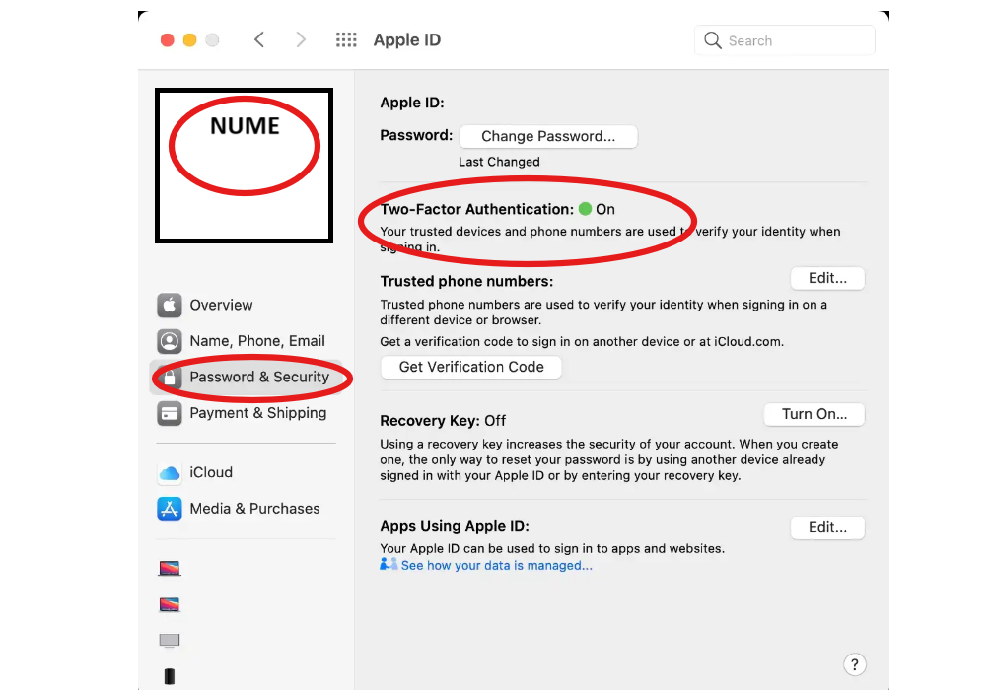Viewport: 991px width, 690px height.
Task: Click Get Verification Code button
Action: (x=471, y=367)
